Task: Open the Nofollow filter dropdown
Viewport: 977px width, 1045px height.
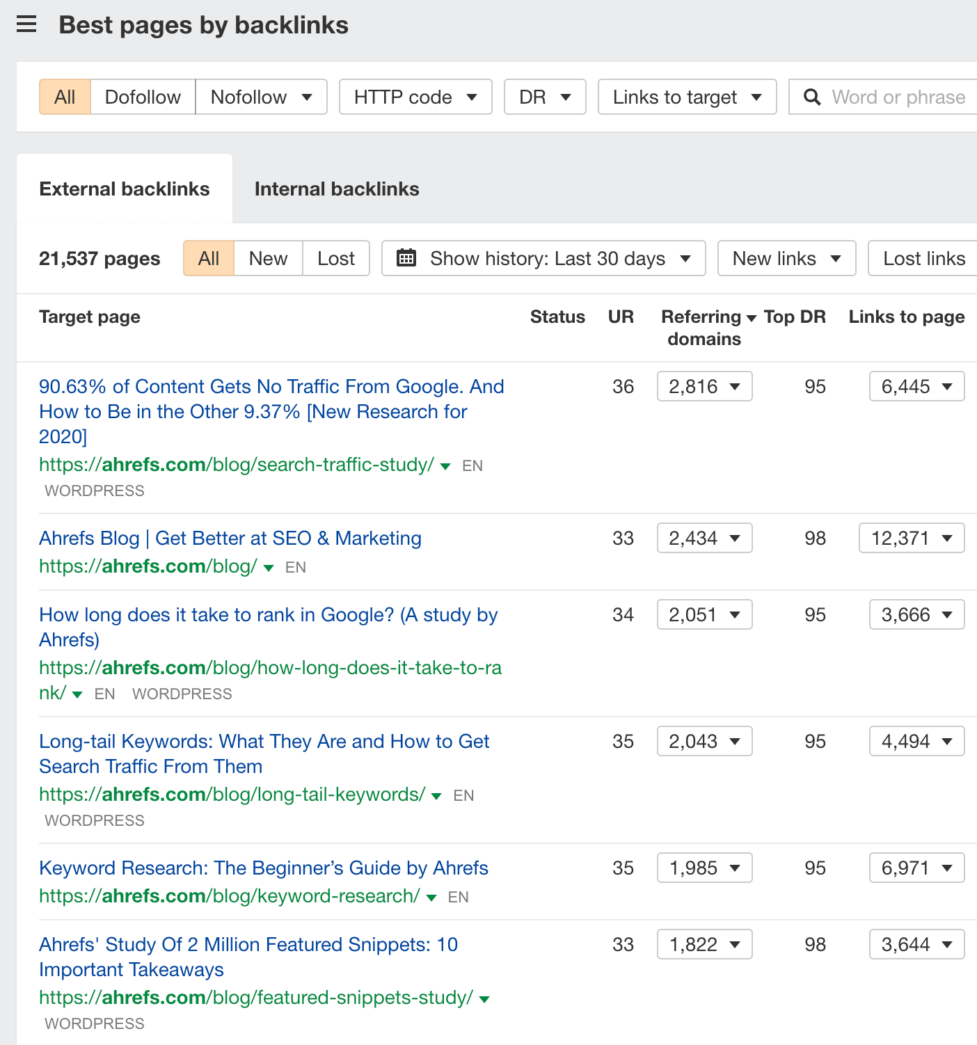Action: (x=261, y=97)
